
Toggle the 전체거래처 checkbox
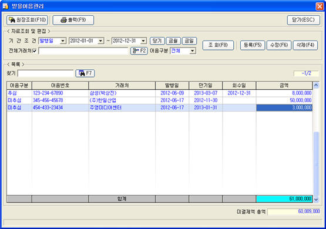pos(35,50)
